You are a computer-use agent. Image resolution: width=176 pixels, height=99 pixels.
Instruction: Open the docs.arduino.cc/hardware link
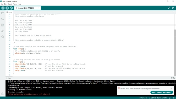tap(30, 16)
